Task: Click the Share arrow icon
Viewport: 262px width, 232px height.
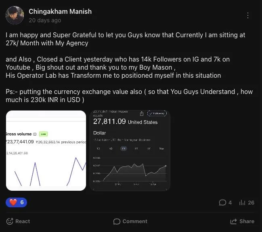Action: click(x=233, y=221)
